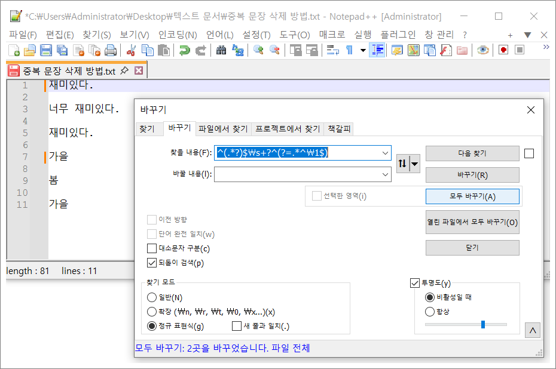Screen dimensions: 556x369
Task: Open Find with the binoculars icon
Action: [221, 50]
